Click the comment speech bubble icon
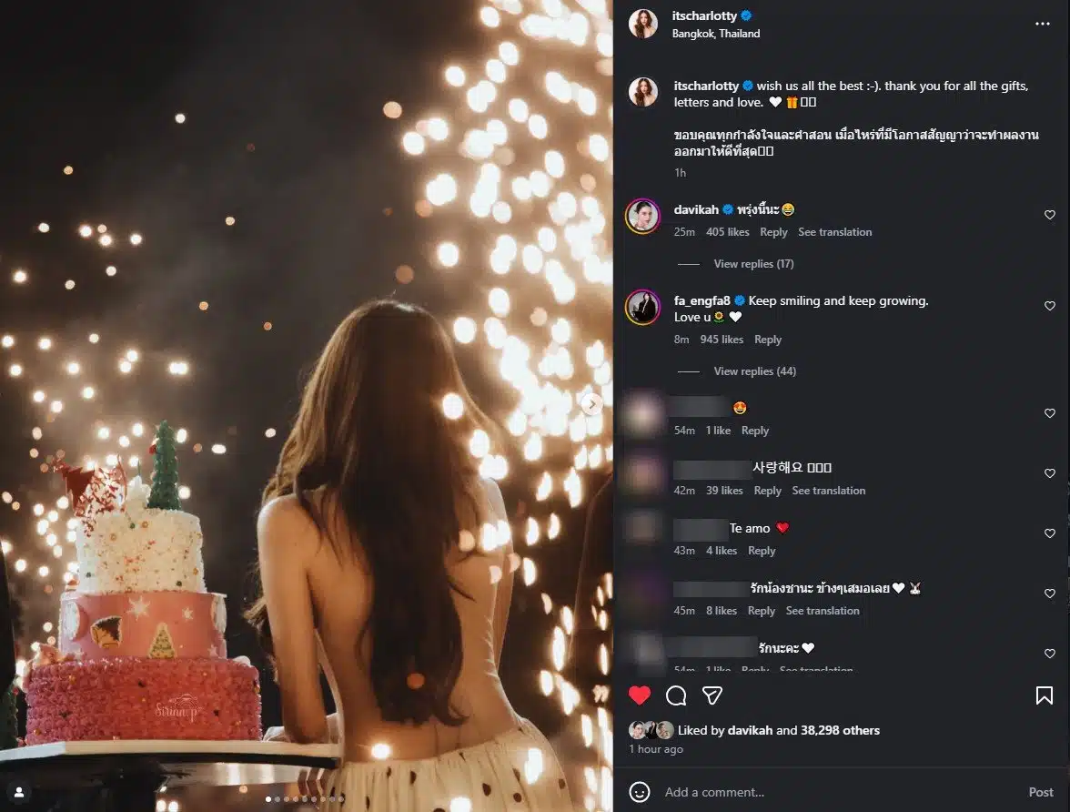The height and width of the screenshot is (812, 1070). (676, 695)
